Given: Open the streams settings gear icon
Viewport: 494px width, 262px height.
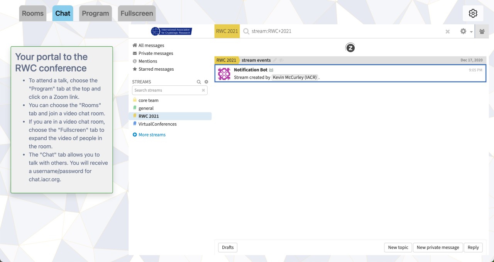Looking at the screenshot, I should click(x=206, y=82).
